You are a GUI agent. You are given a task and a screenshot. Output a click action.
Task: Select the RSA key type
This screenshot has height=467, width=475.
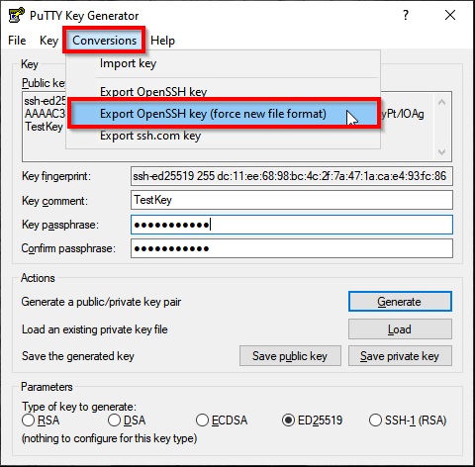(x=41, y=420)
